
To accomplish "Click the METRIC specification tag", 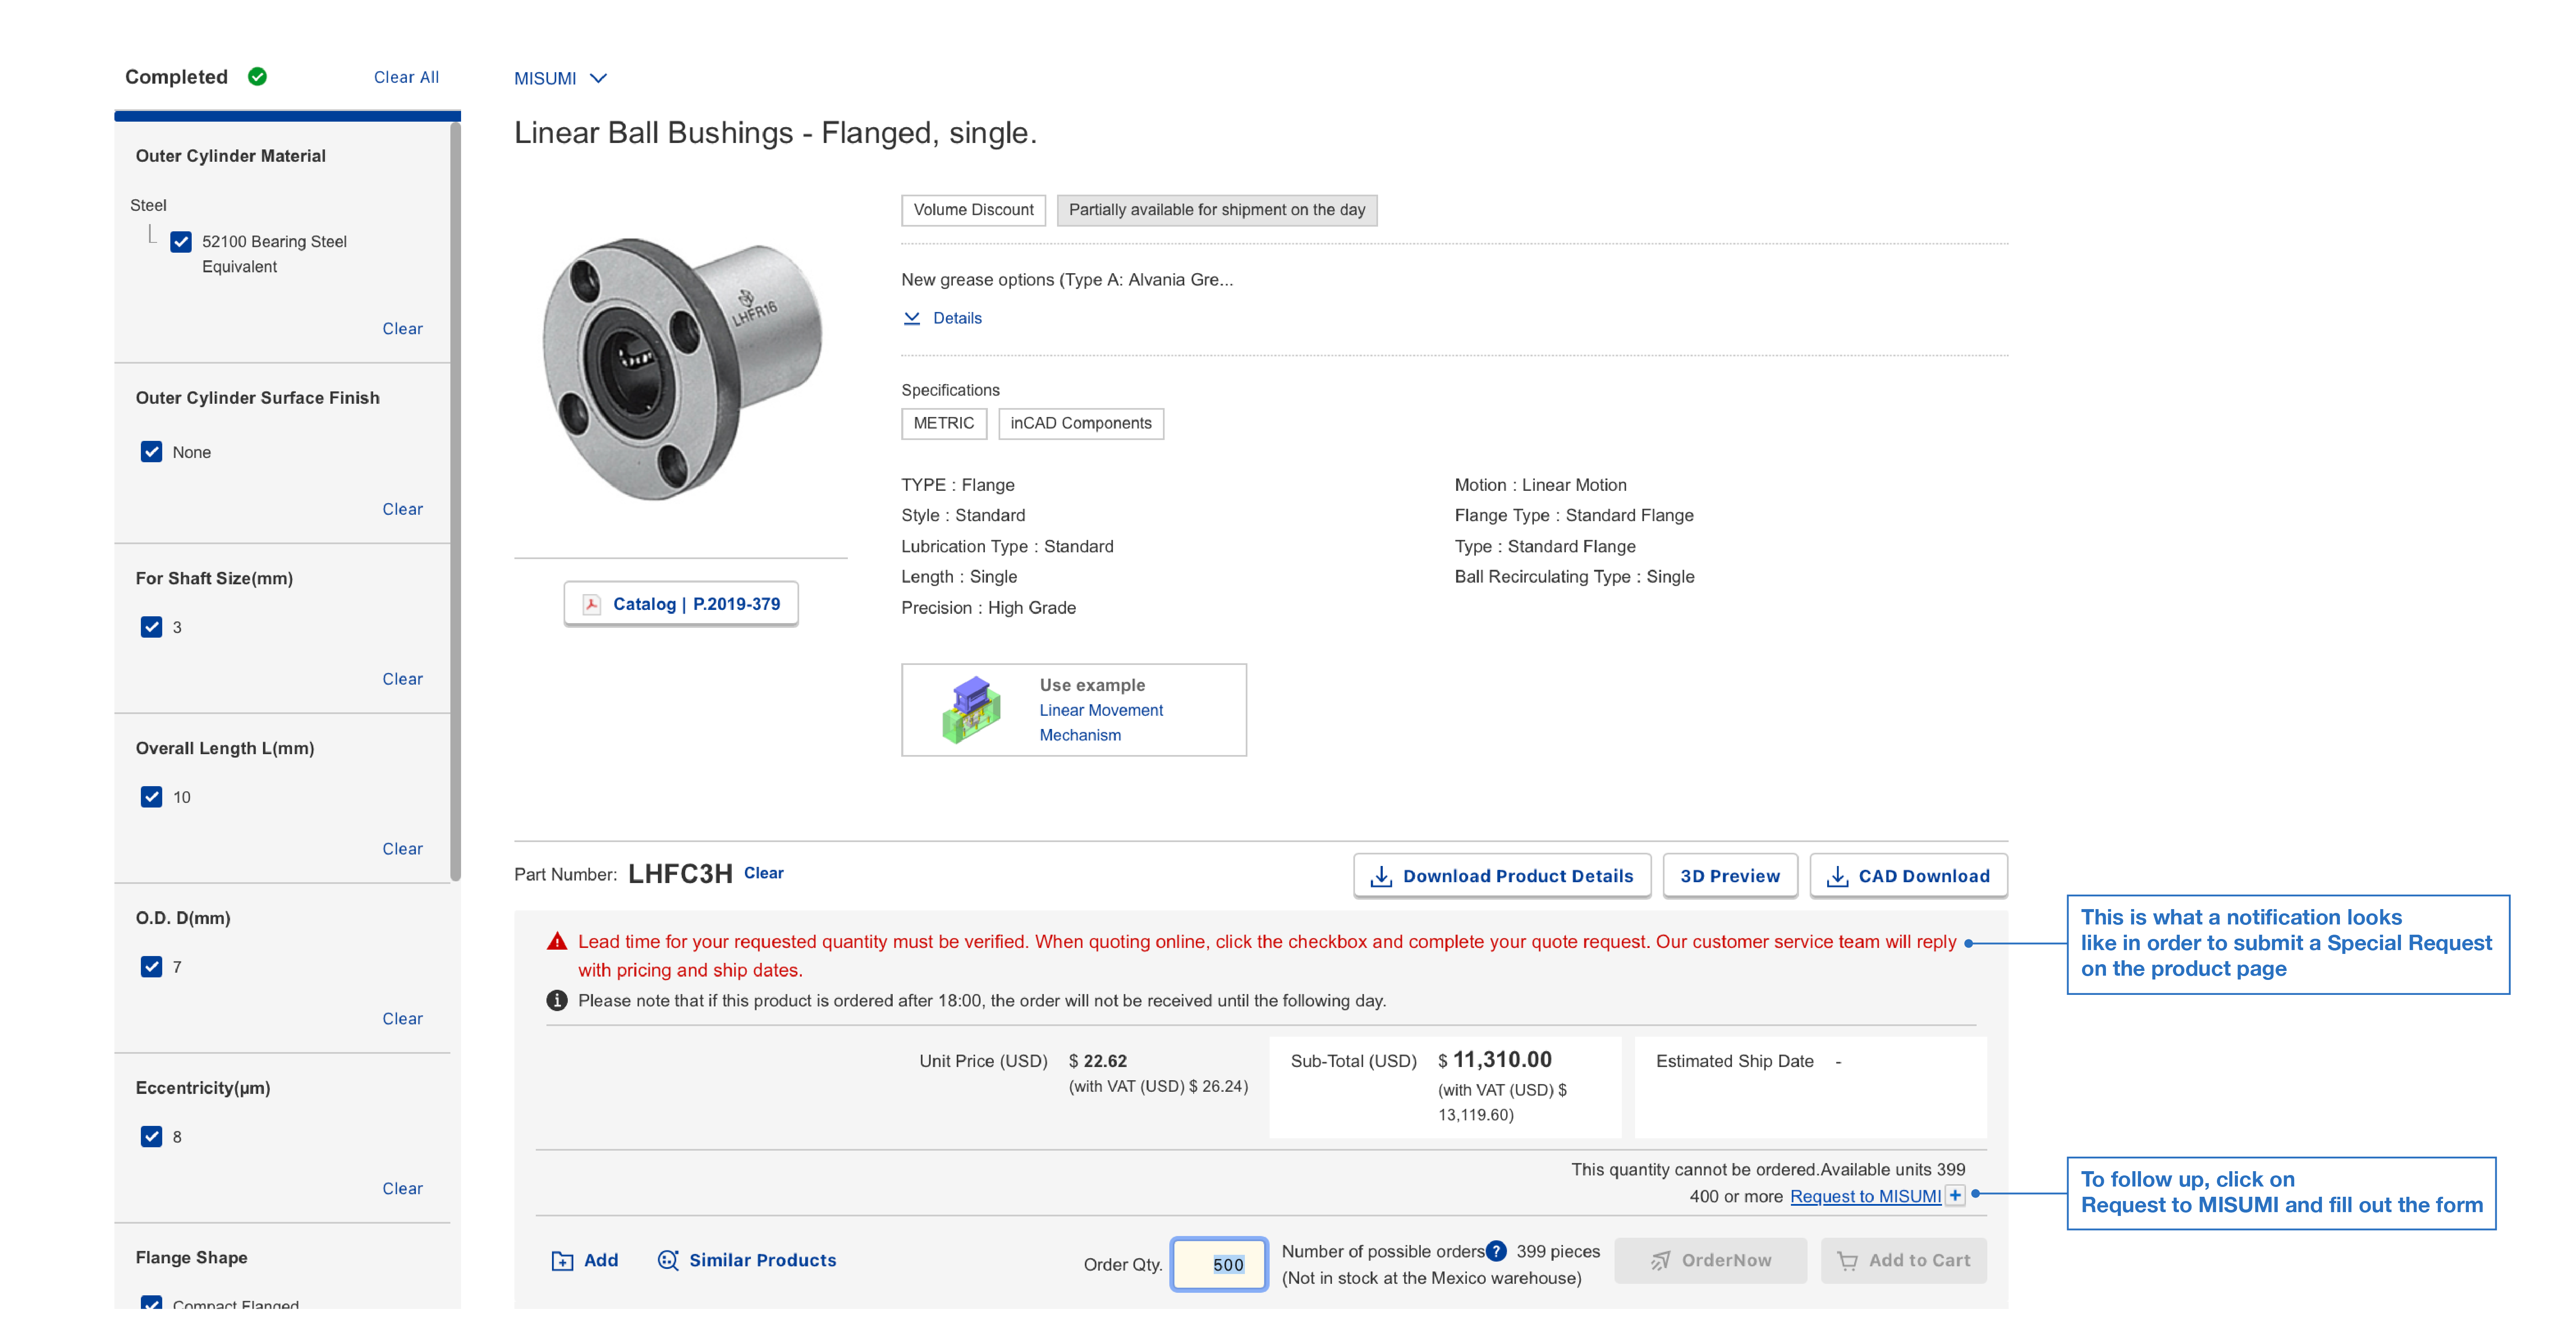I will point(943,424).
